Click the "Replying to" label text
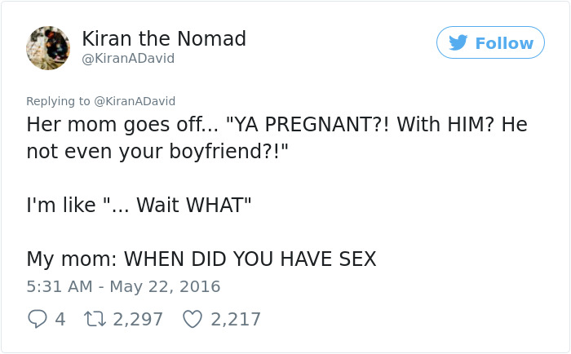The image size is (571, 354). tap(59, 101)
